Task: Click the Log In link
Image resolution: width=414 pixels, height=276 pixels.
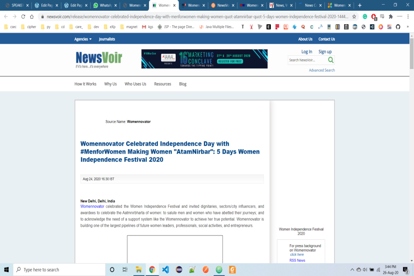Action: pyautogui.click(x=307, y=52)
